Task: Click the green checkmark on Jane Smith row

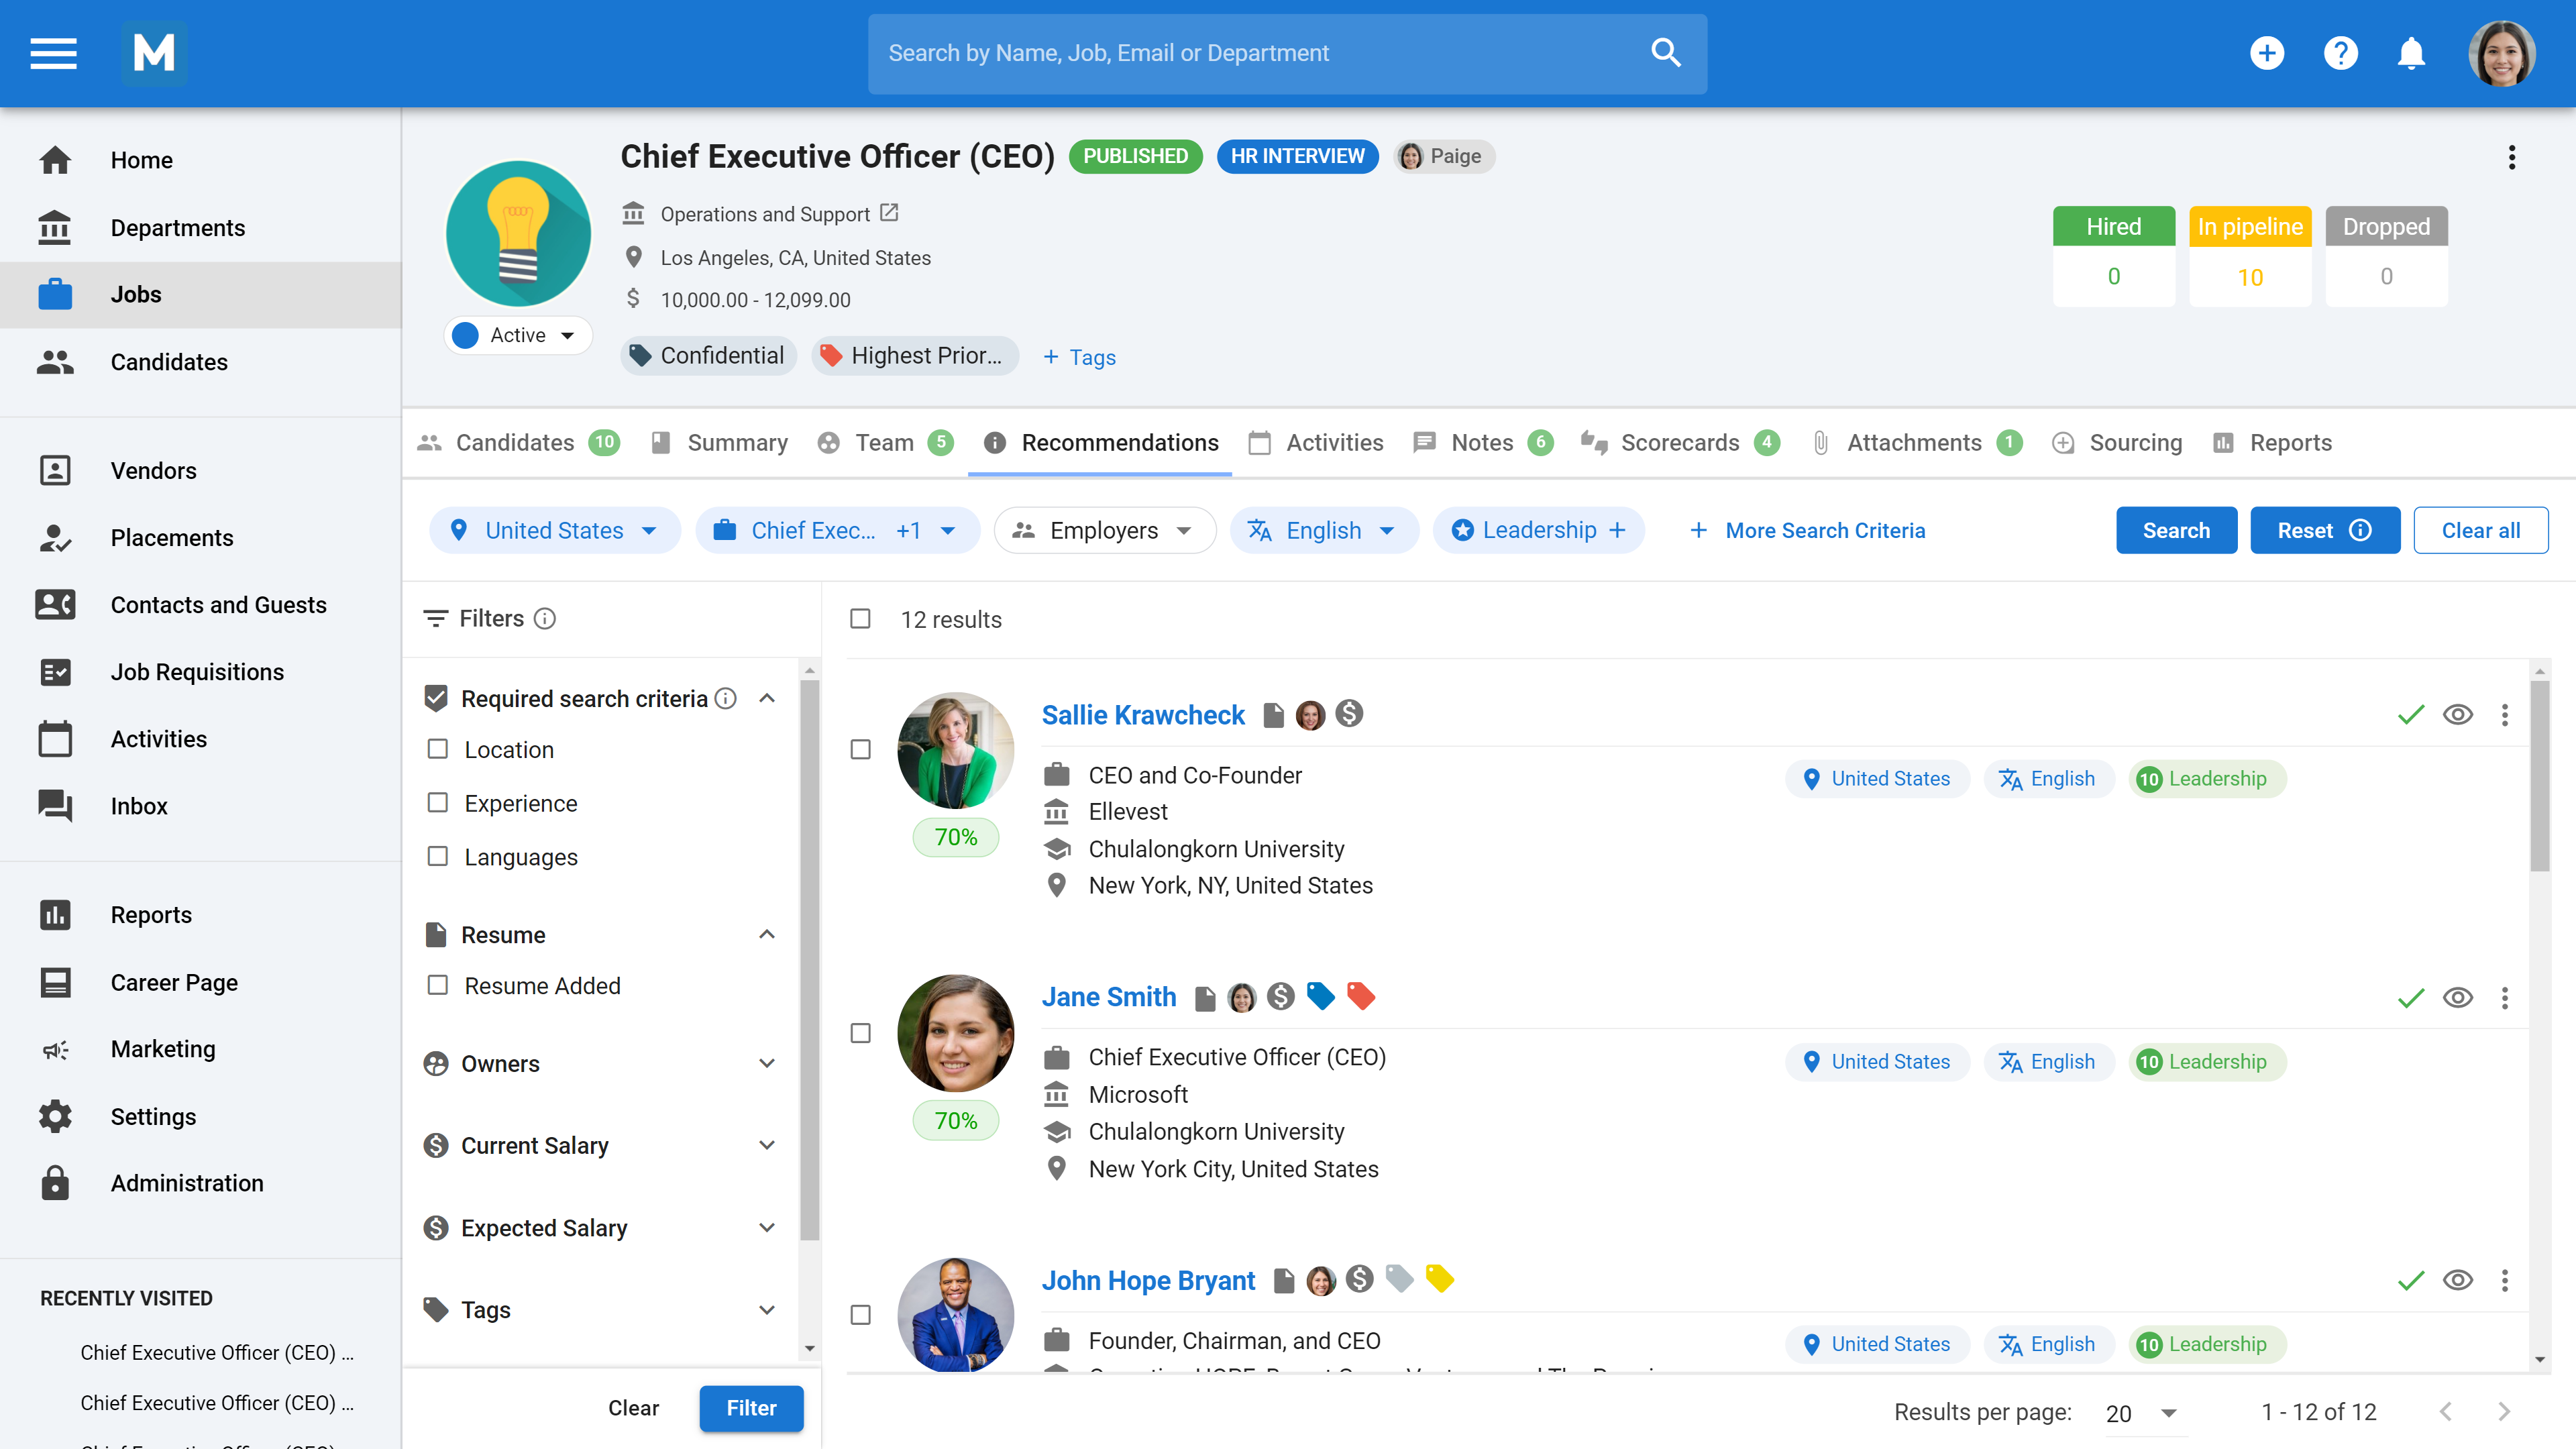Action: (x=2411, y=997)
